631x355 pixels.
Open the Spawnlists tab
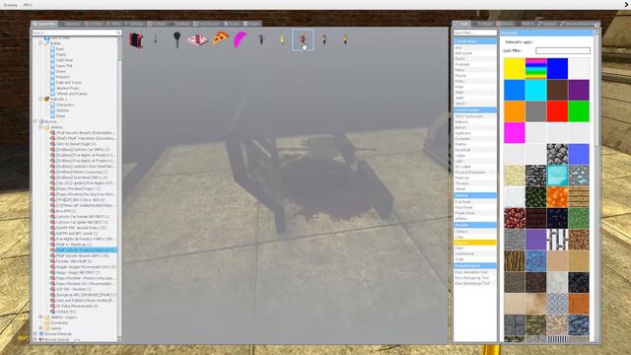click(44, 24)
